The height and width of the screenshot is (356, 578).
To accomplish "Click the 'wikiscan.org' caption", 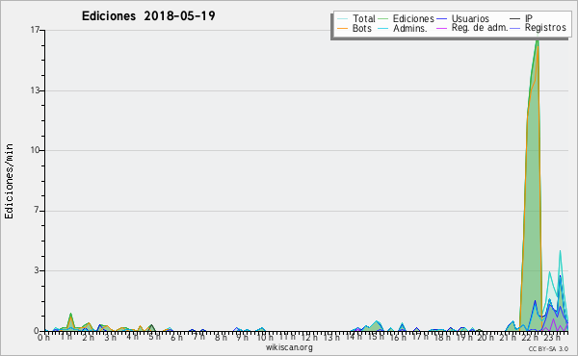I will (289, 347).
